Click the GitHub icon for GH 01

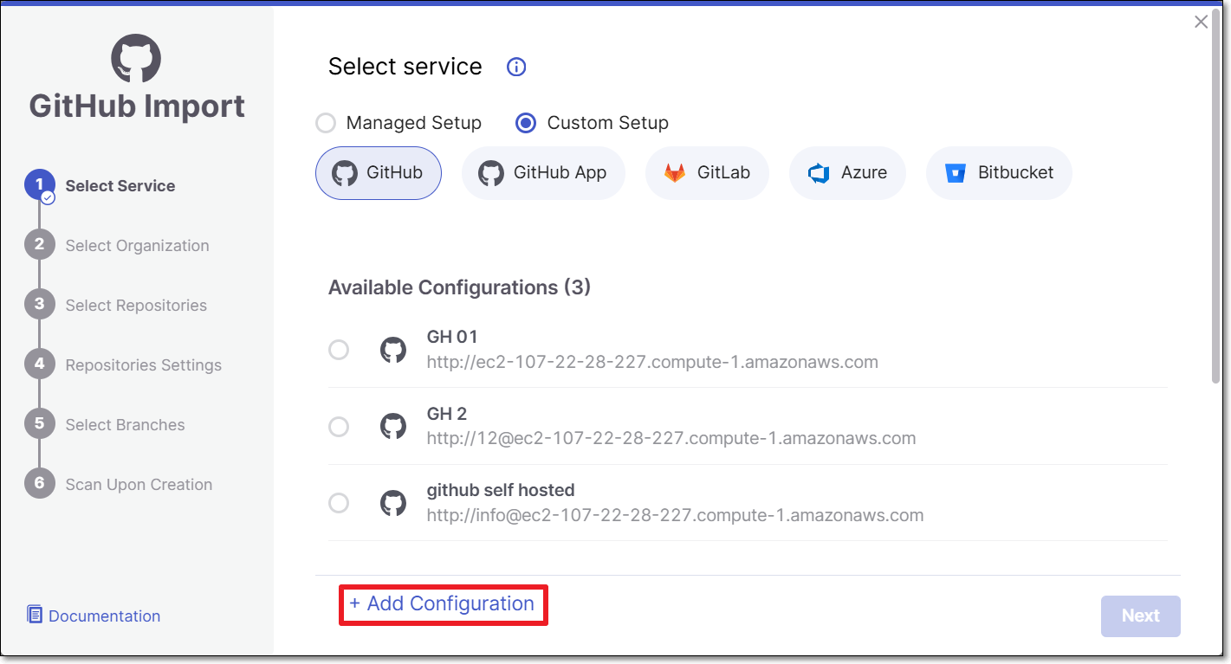click(393, 350)
